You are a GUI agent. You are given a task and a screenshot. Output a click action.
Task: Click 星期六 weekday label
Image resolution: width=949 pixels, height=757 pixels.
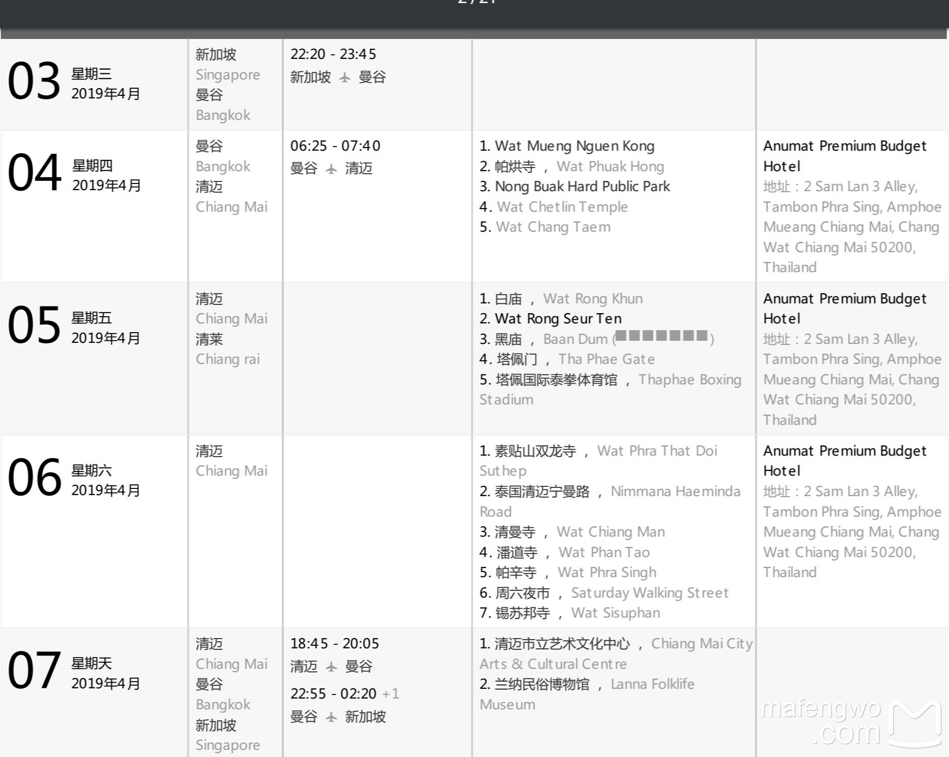[x=91, y=470]
